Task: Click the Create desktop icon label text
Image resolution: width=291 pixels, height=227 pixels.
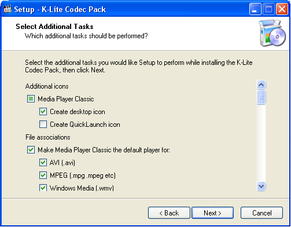Action: (x=78, y=112)
